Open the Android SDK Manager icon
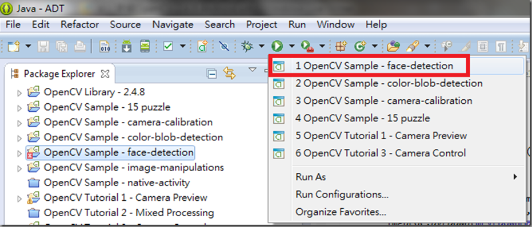This screenshot has height=227, width=532. [x=126, y=46]
